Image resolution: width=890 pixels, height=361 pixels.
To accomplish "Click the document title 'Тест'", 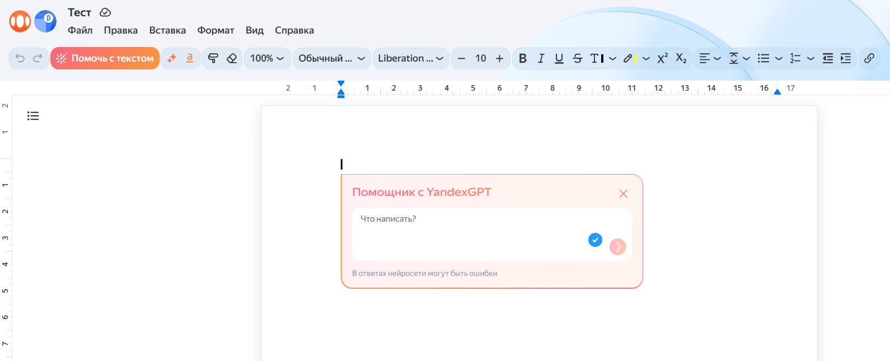I will click(79, 12).
